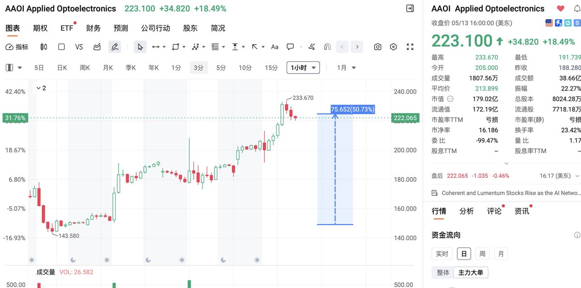
Task: Click the blue lightning bolt icon
Action: [x=558, y=23]
